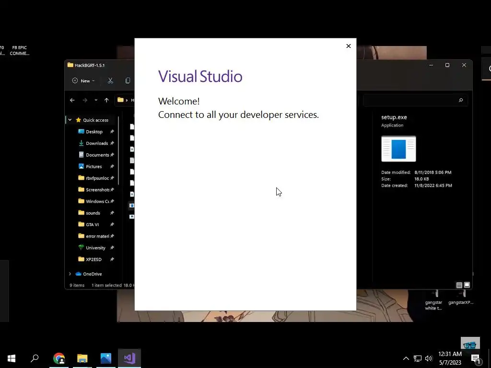
Task: Switch File Explorer to details view
Action: coord(459,285)
